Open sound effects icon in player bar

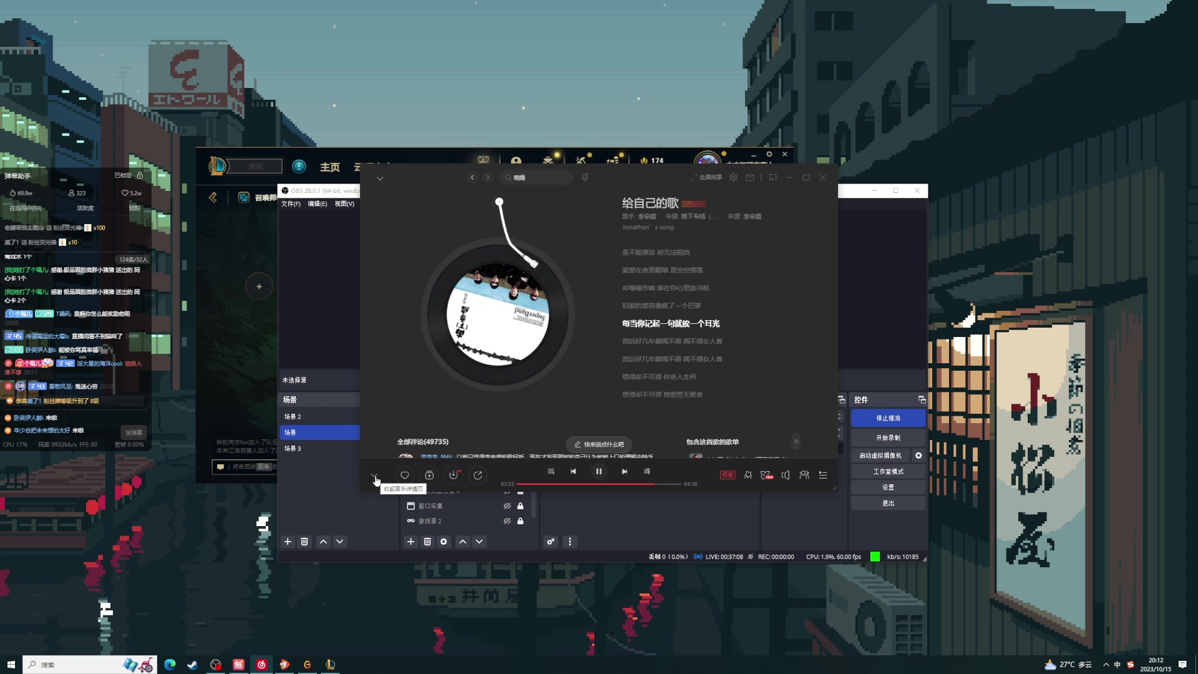pos(748,475)
